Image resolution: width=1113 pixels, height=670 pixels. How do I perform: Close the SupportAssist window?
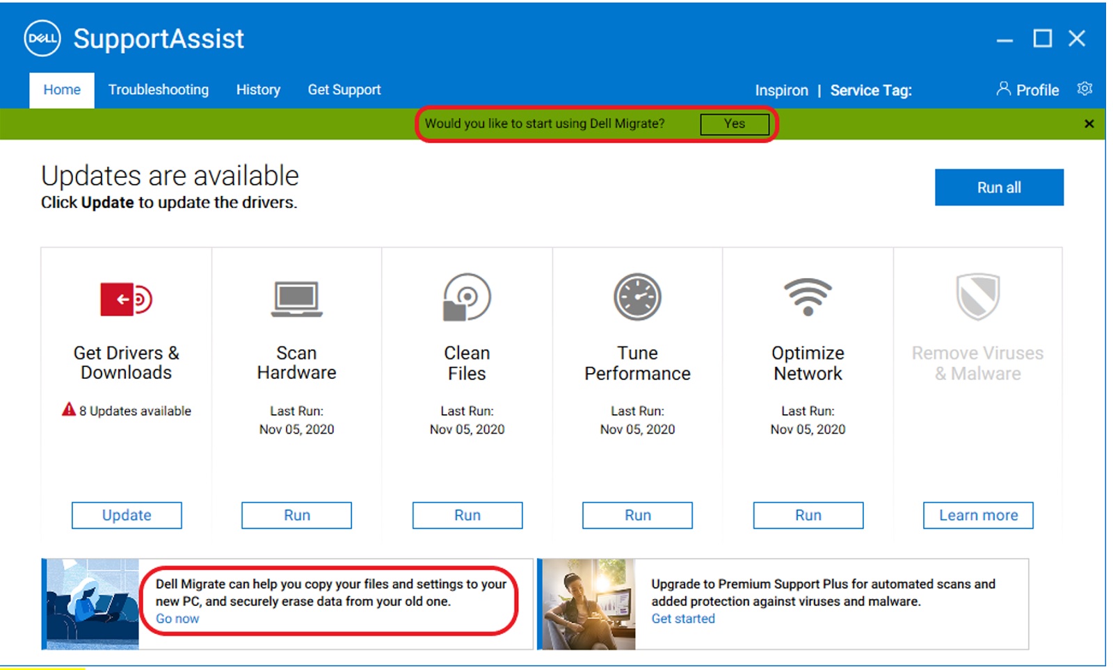click(x=1077, y=38)
